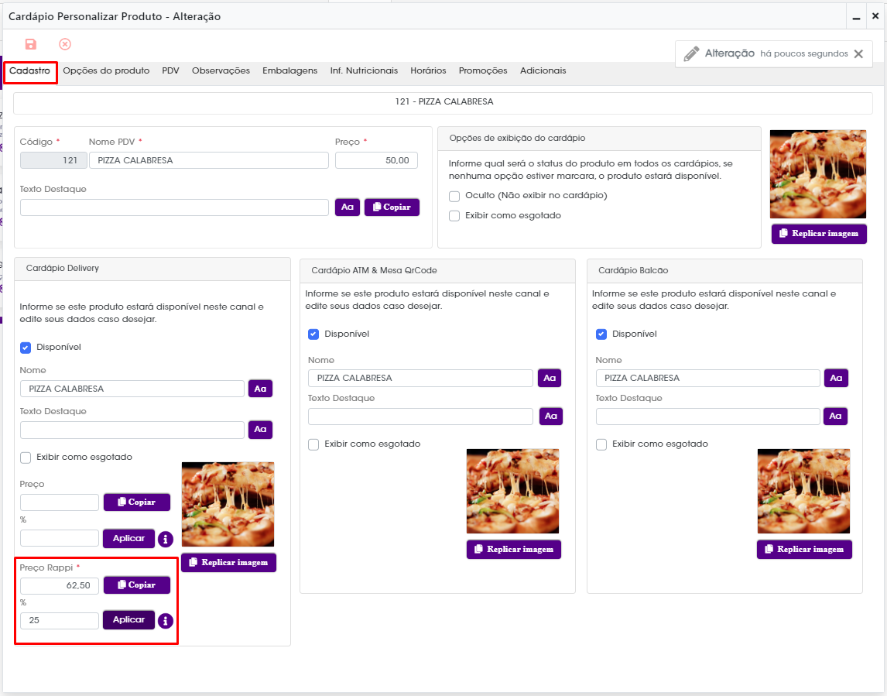This screenshot has width=887, height=696.
Task: Click the save disk icon in toolbar
Action: coord(30,44)
